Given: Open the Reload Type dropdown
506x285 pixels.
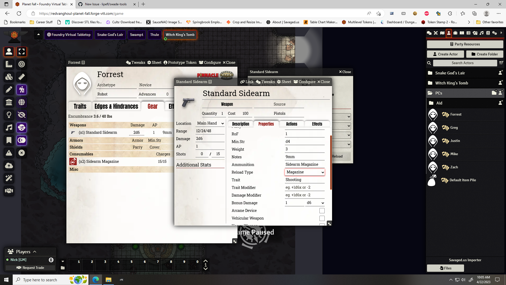Looking at the screenshot, I should click(x=305, y=172).
